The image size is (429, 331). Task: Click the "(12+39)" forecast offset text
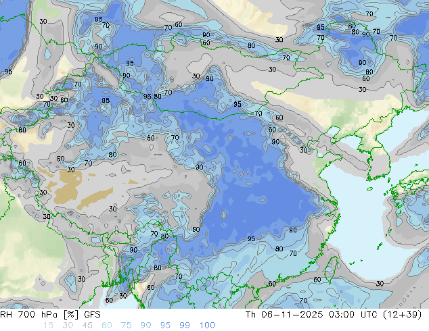[x=402, y=315]
